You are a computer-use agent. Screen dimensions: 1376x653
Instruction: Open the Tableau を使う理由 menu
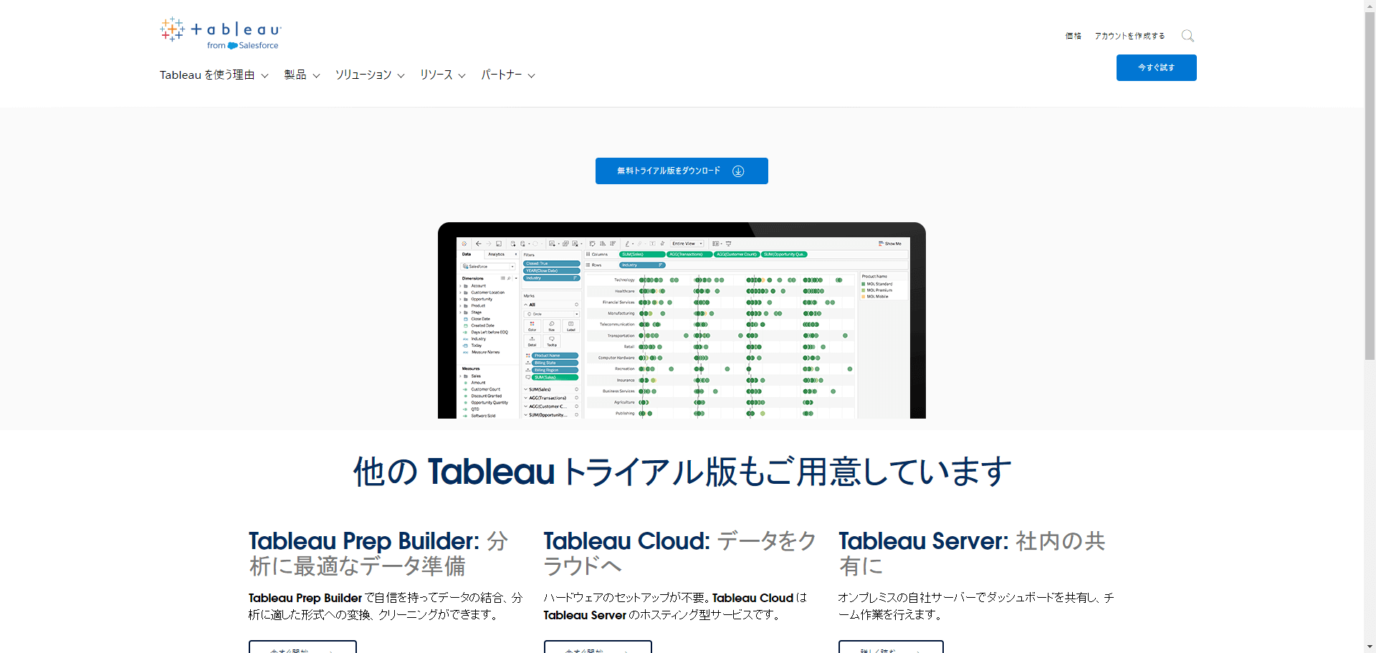(214, 75)
